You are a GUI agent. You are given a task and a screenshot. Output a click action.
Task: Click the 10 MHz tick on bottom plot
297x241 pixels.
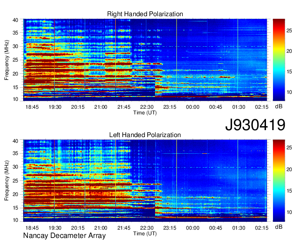pyautogui.click(x=15, y=220)
